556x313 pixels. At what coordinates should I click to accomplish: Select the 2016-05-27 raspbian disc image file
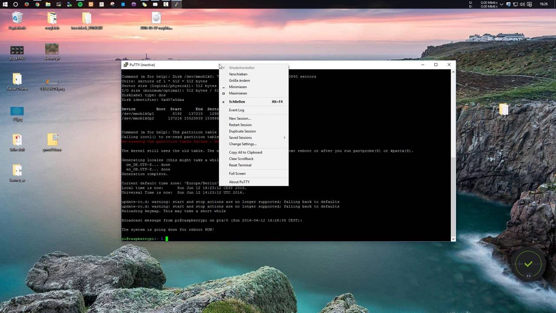(x=156, y=21)
